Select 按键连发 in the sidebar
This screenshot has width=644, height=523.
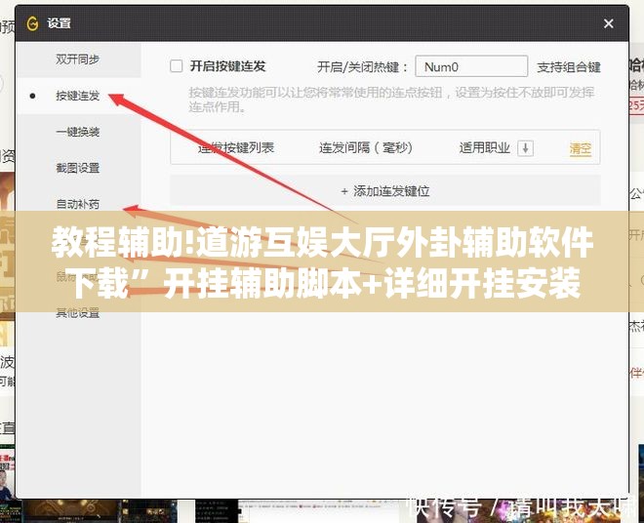click(x=78, y=97)
